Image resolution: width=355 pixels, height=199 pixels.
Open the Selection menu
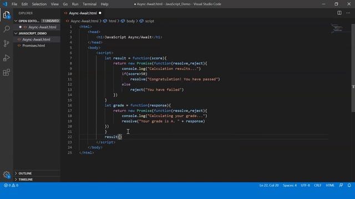pos(39,4)
